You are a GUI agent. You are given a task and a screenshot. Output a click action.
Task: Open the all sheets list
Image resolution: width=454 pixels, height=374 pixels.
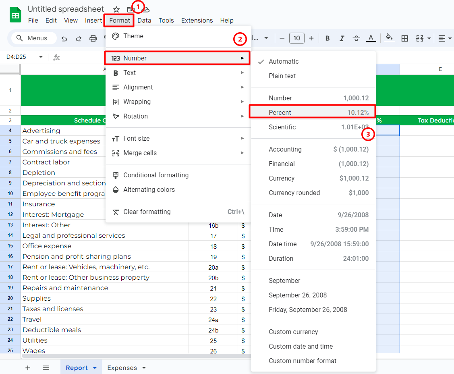point(46,368)
